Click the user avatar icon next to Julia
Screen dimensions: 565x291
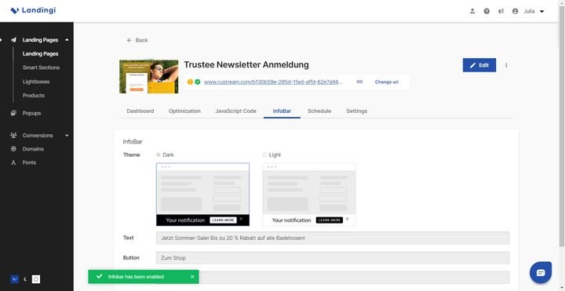516,11
